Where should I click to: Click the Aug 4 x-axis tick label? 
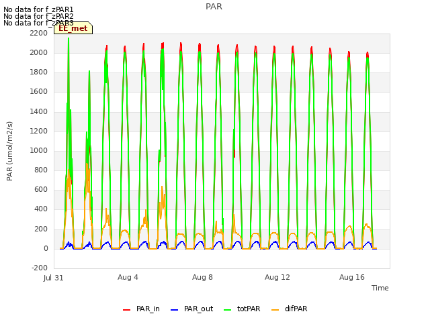click(x=128, y=277)
